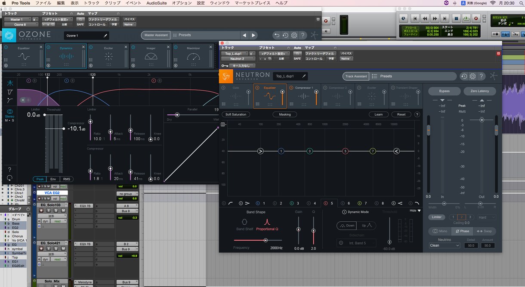Select Proportional Q band shape

click(x=267, y=224)
